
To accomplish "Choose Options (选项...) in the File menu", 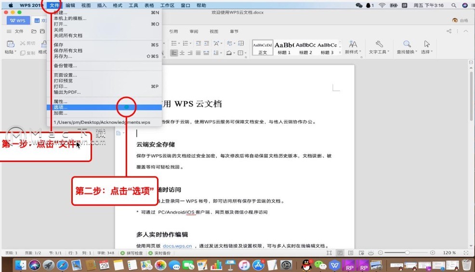I will [x=104, y=107].
